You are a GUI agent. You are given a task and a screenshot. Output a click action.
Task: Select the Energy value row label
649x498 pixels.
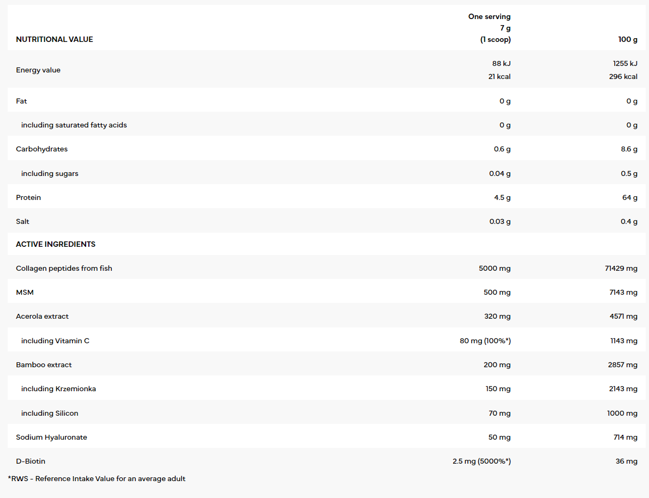coord(38,70)
